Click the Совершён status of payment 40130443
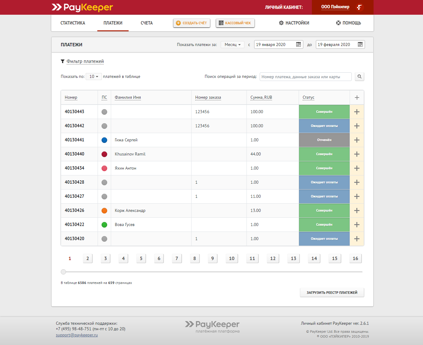Viewport: 423px width, 345px height. (x=324, y=112)
